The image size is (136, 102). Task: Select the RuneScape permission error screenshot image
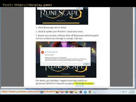click(x=66, y=59)
